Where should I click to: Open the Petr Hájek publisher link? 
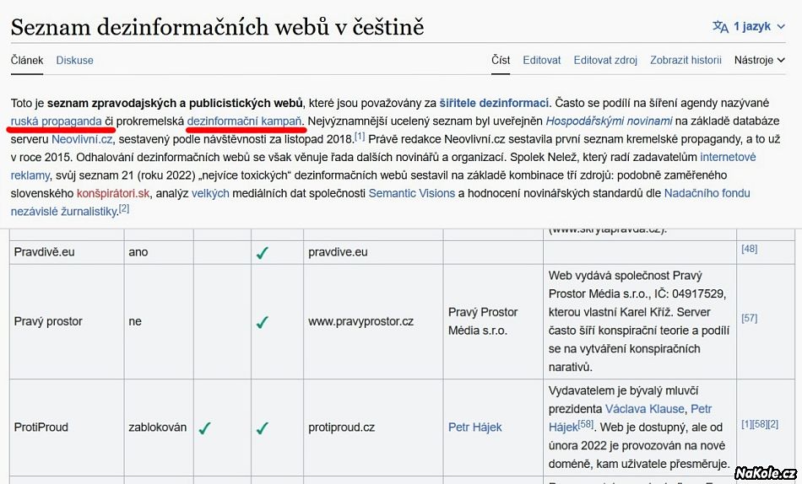pos(474,427)
